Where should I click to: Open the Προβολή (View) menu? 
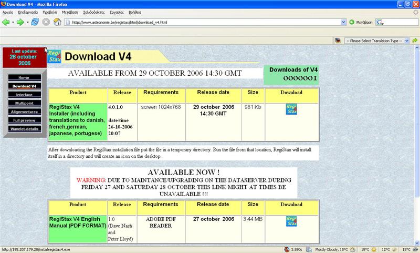[50, 12]
